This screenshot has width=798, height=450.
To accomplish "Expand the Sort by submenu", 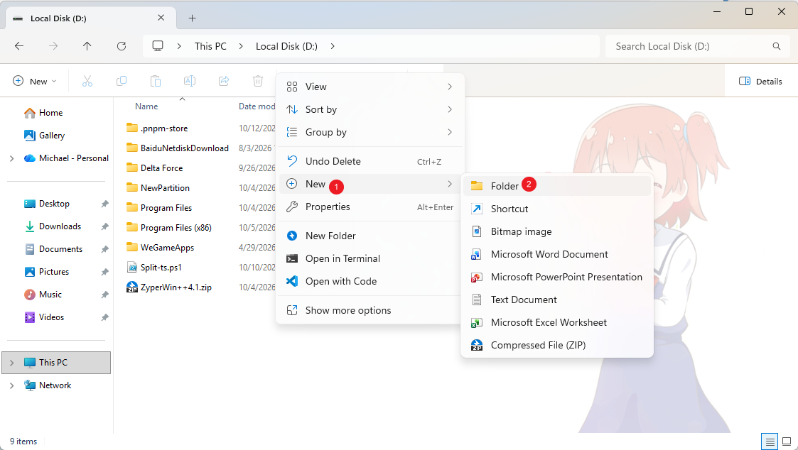I will (370, 110).
